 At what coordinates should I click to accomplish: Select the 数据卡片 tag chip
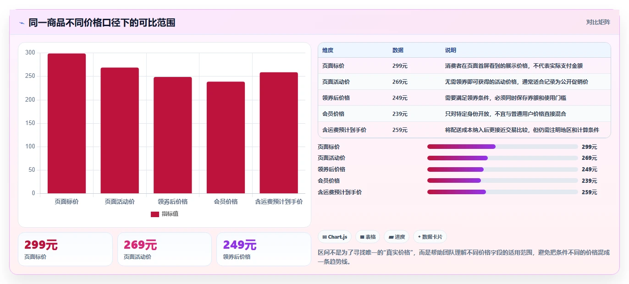[430, 237]
